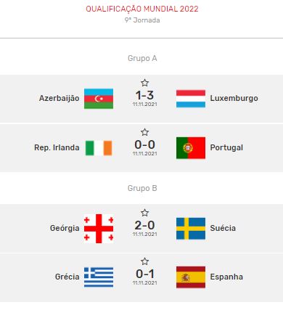Click the Azerbaijão flag icon

99,99
